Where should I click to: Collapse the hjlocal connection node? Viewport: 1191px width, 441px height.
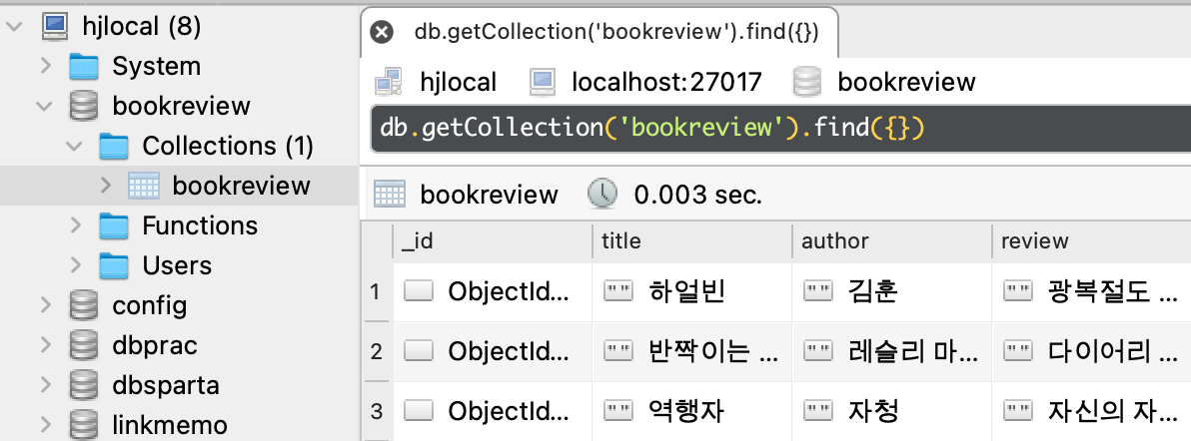pos(14,27)
